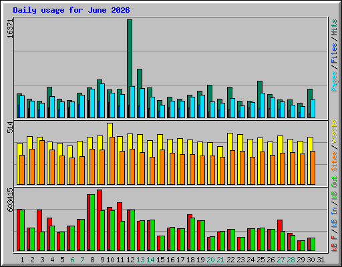Click the y-axis value 16371
Screen dimensions: 342x267
pos(10,29)
